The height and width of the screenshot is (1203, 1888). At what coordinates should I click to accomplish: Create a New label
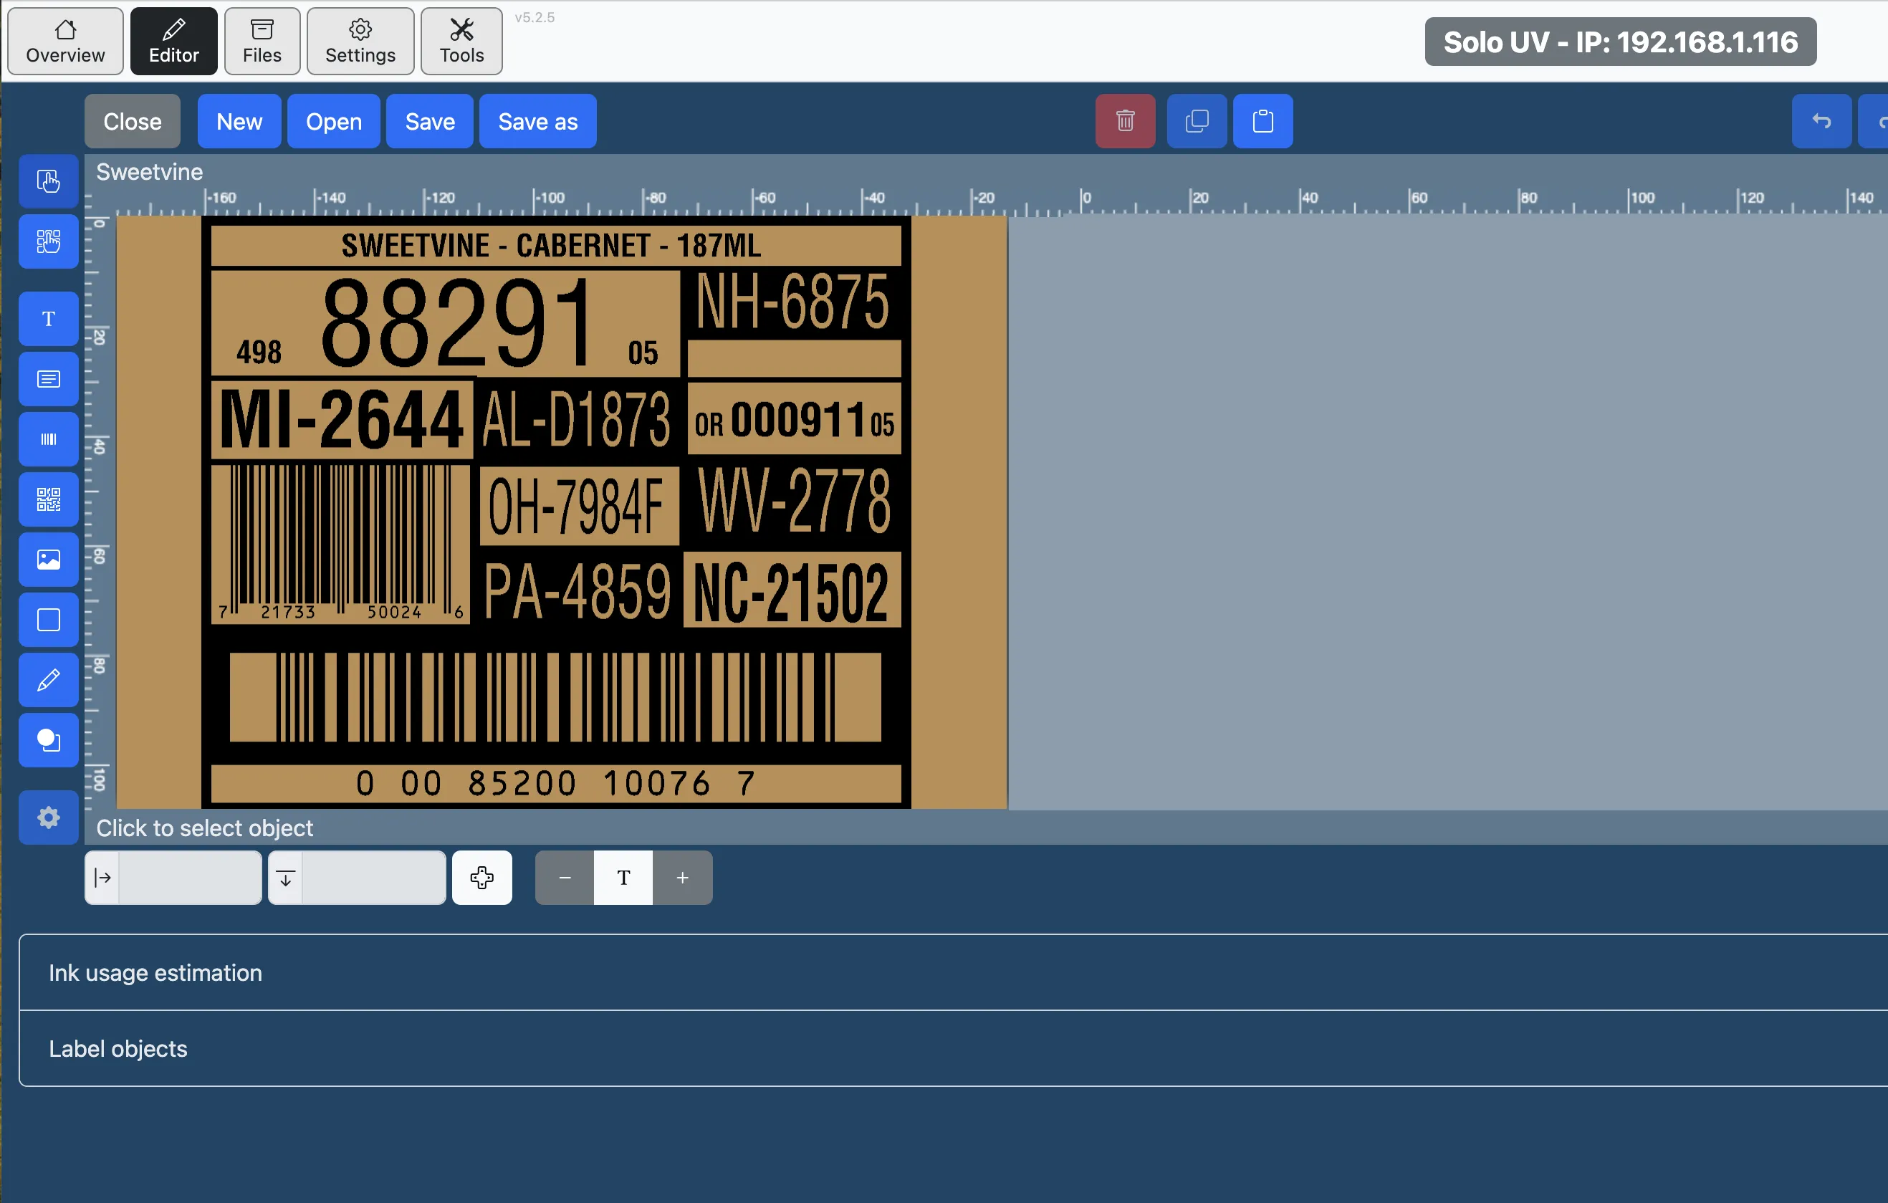coord(239,122)
